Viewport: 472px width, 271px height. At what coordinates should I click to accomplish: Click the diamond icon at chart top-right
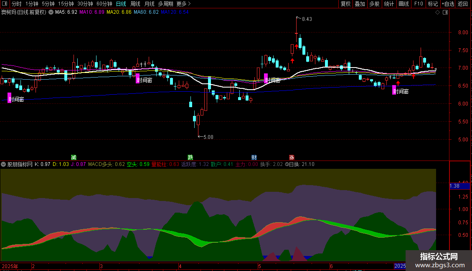pos(438,13)
